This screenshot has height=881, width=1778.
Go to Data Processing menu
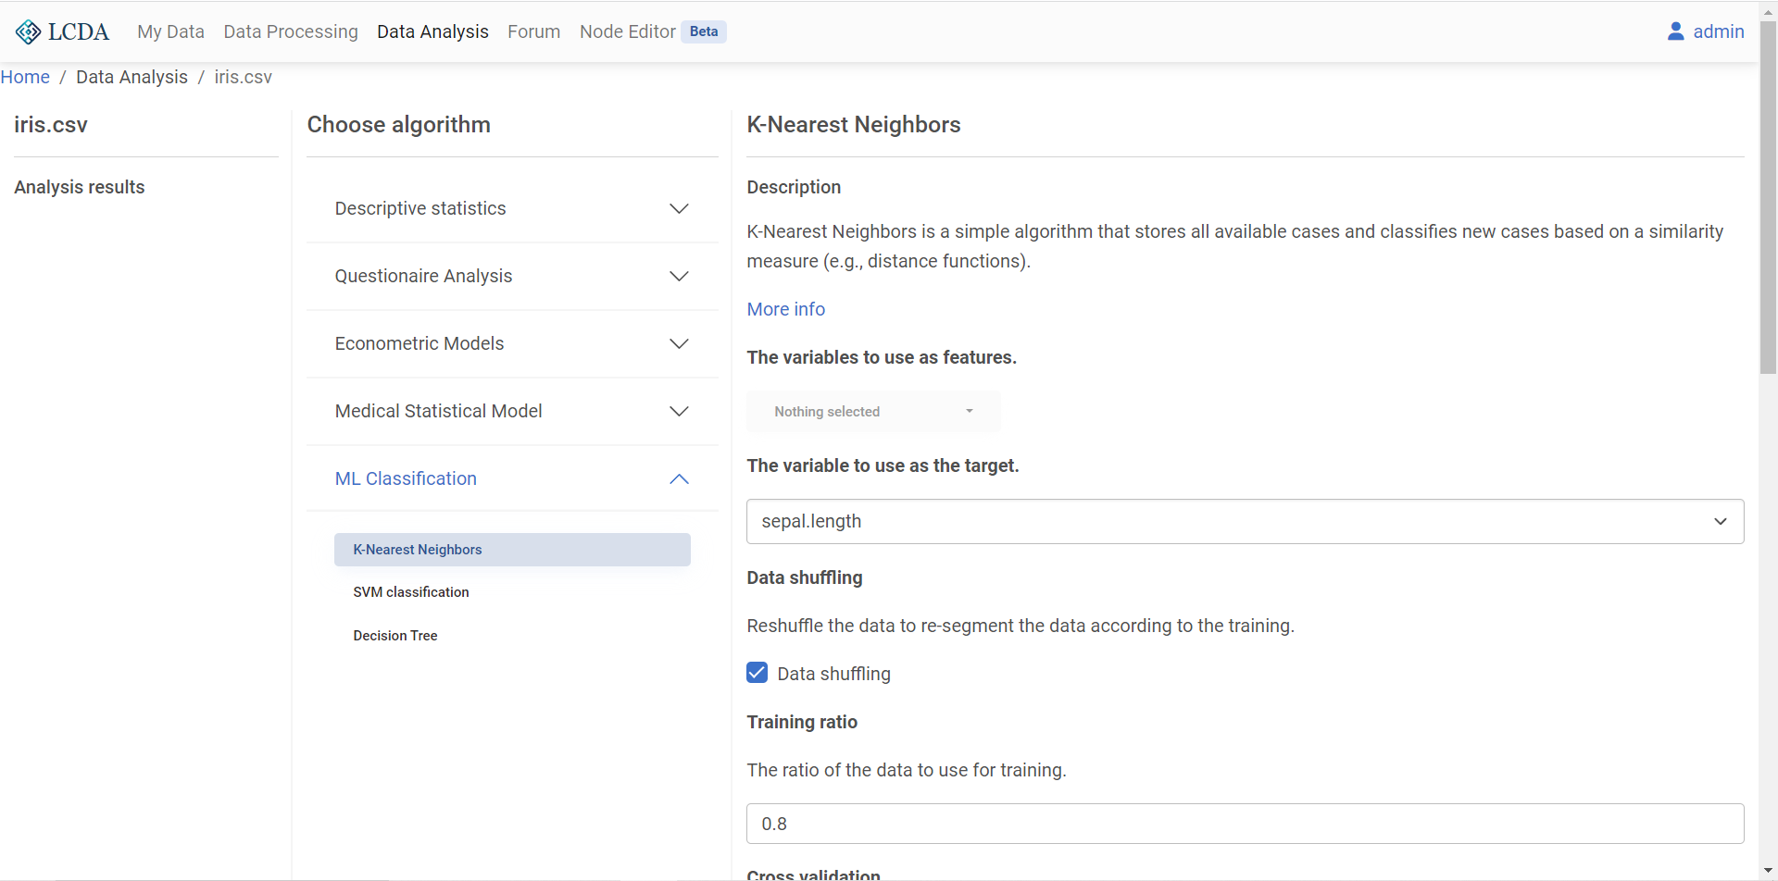(x=291, y=31)
